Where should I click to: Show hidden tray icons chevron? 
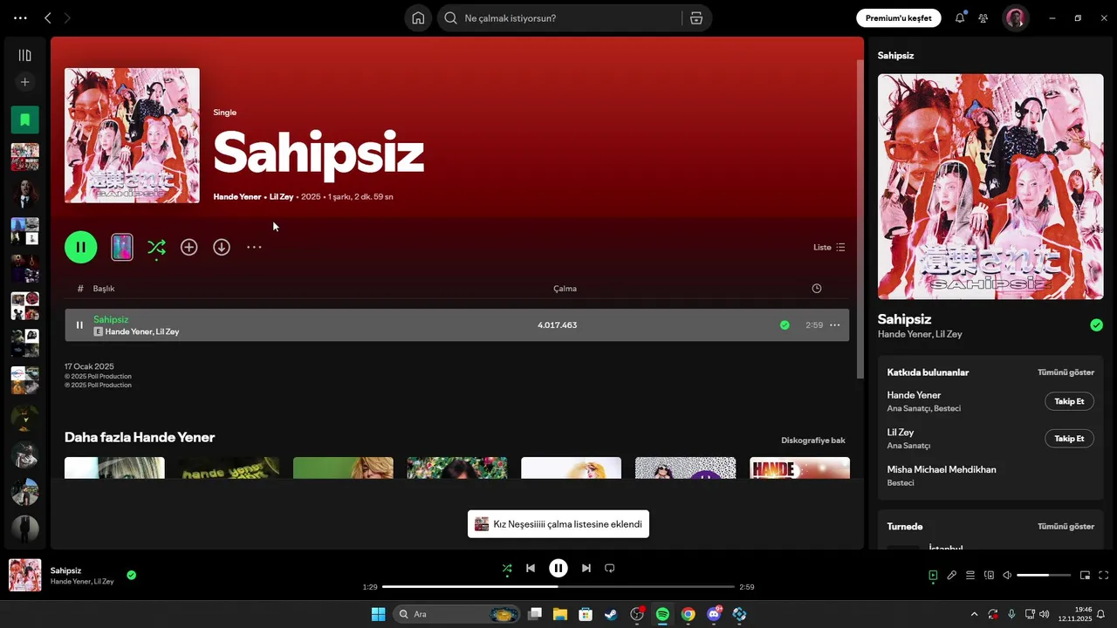[x=974, y=614]
